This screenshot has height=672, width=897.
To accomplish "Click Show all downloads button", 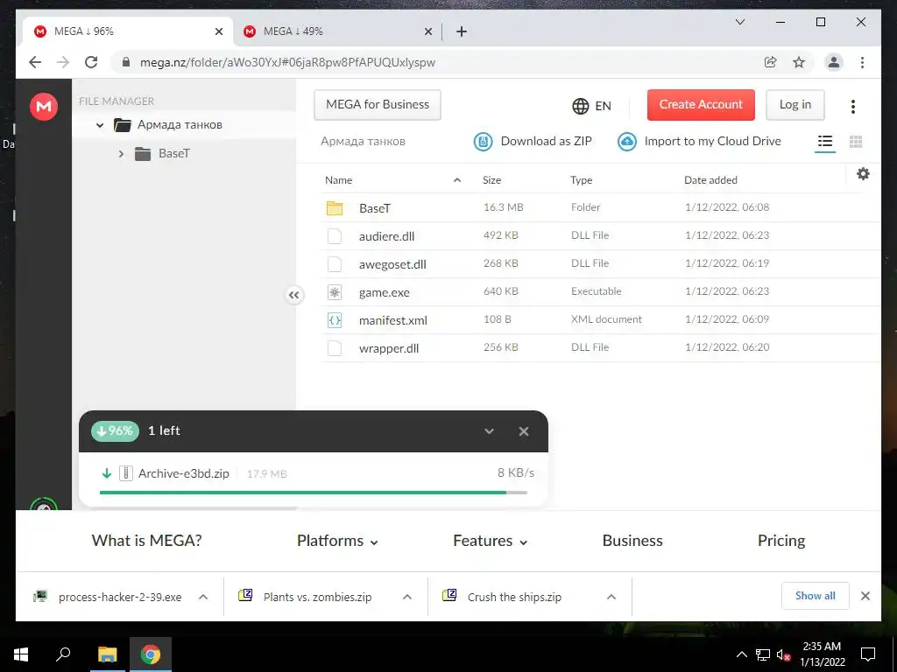I will coord(816,596).
